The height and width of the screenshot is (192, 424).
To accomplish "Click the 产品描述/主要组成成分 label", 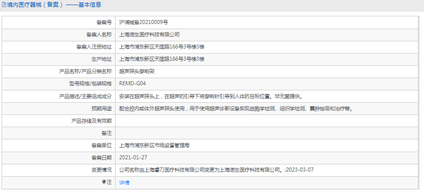I will pos(85,96).
